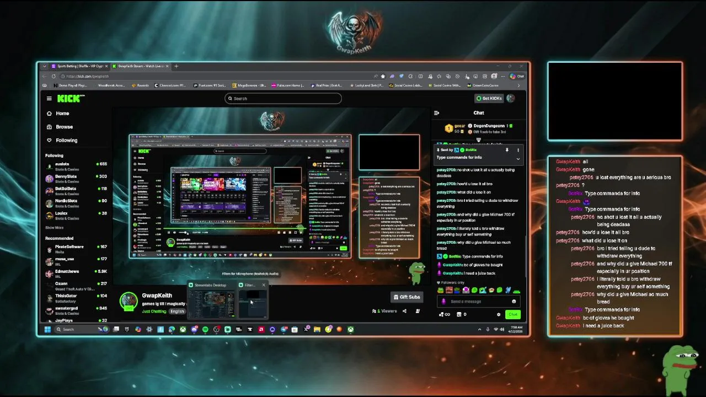Focus the Send a message field
This screenshot has width=706, height=397.
coord(477,302)
